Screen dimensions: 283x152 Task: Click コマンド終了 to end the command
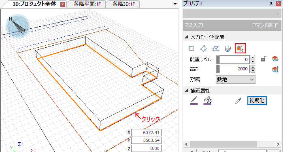pyautogui.click(x=265, y=25)
